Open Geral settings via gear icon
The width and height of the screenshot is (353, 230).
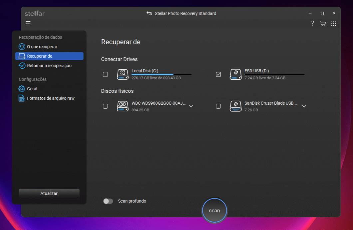21,89
